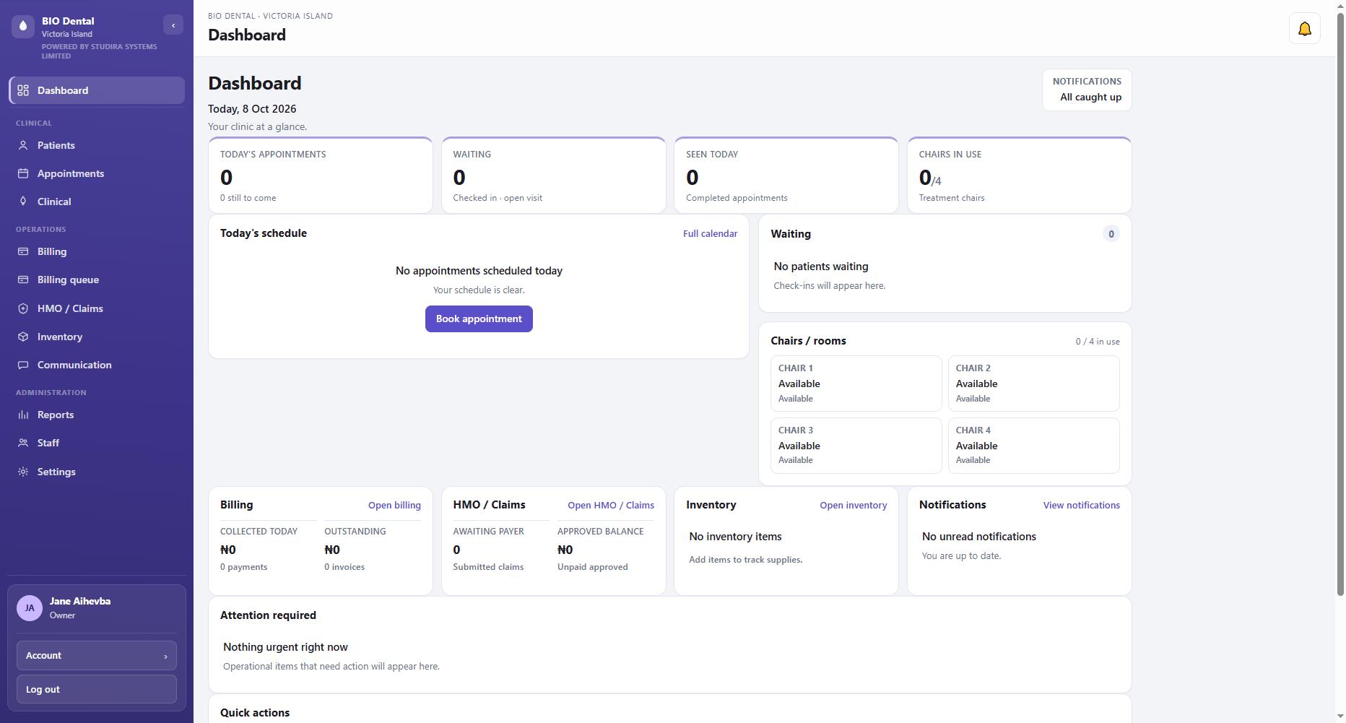Click the Open billing link

pyautogui.click(x=394, y=506)
